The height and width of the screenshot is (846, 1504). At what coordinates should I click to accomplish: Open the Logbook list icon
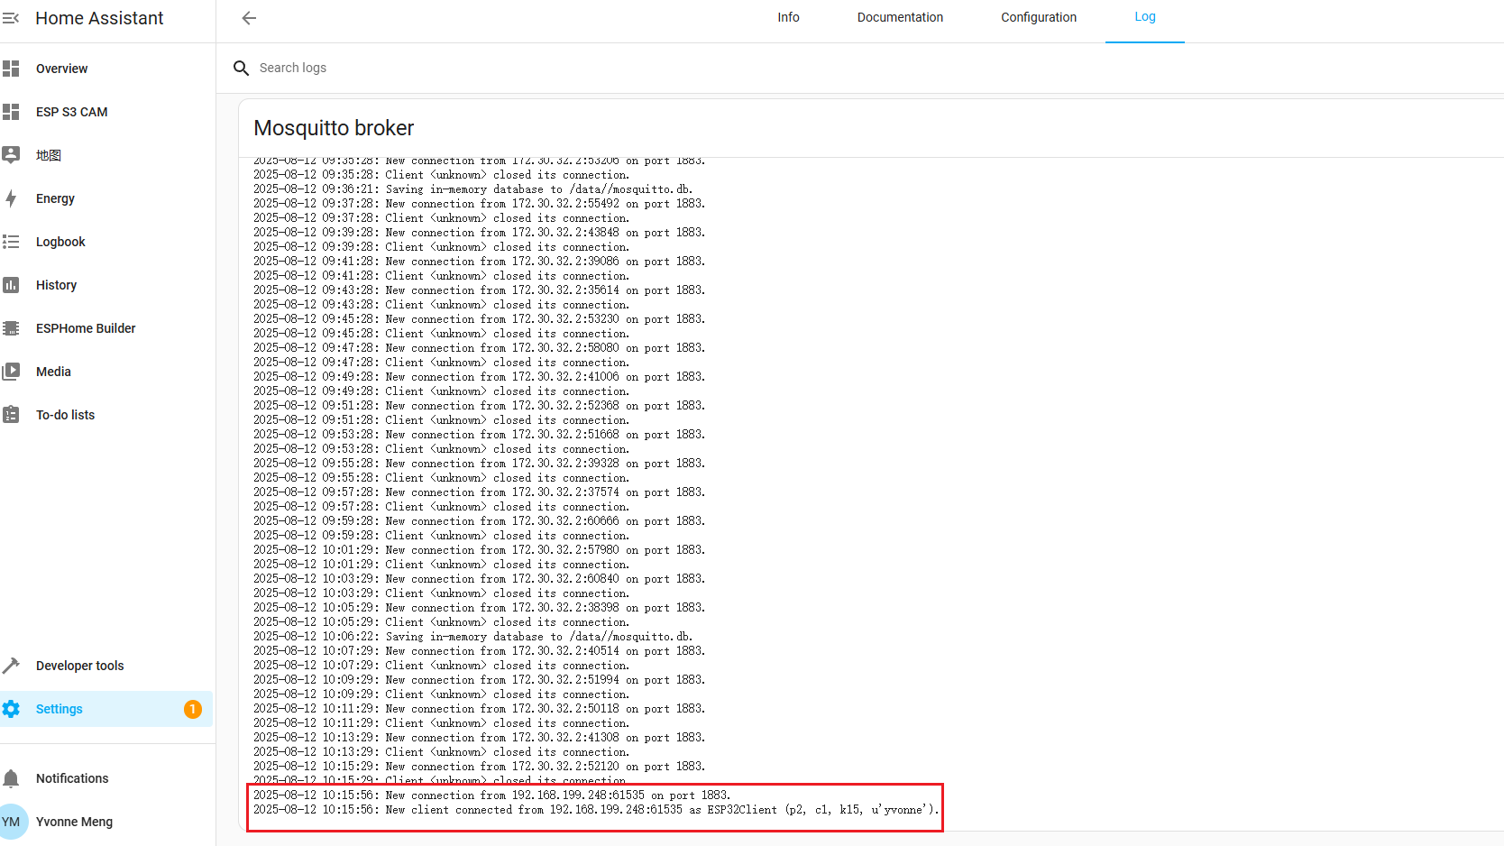click(11, 242)
